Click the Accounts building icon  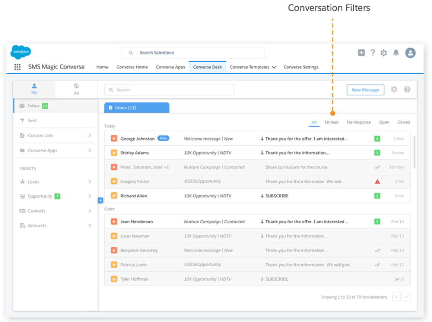(22, 225)
